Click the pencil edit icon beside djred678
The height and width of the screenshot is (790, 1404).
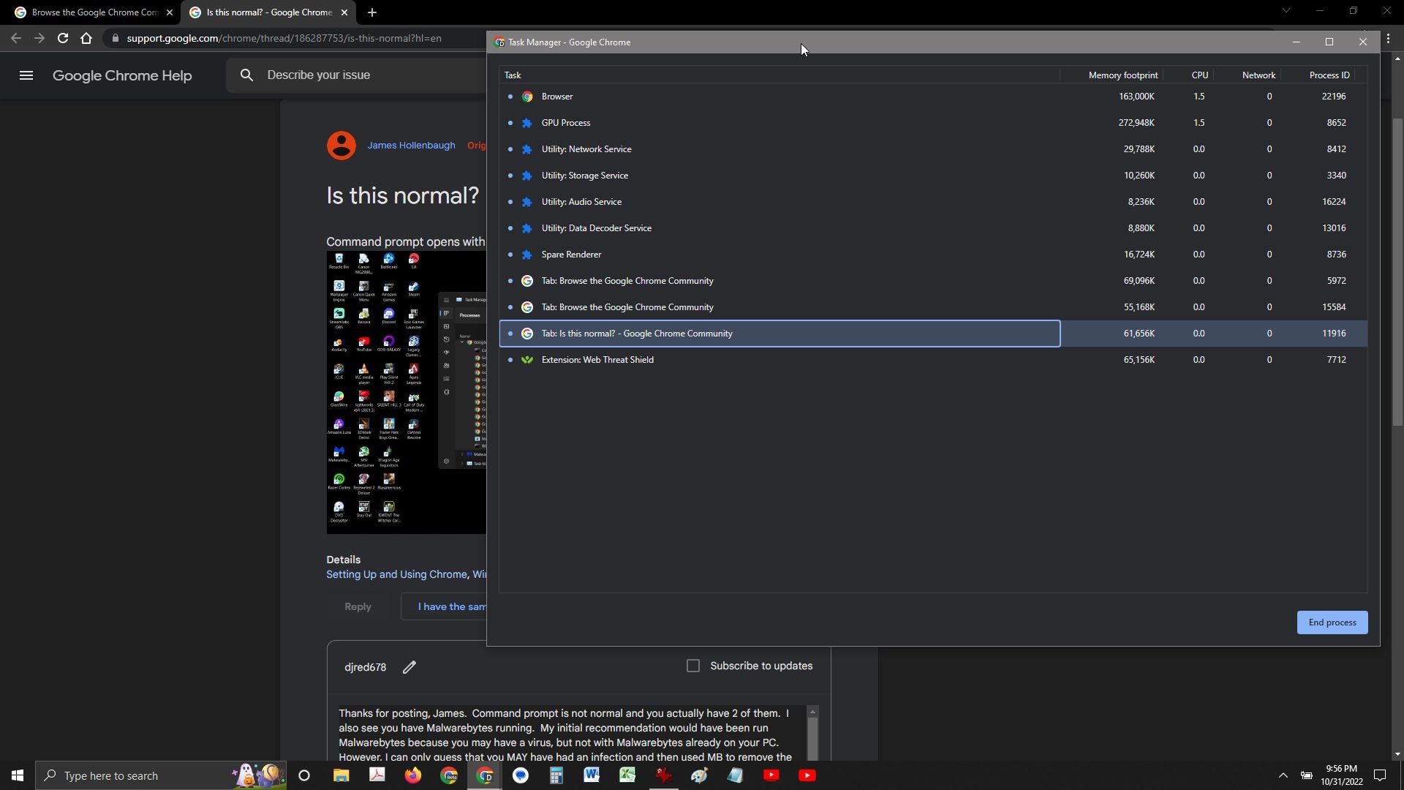tap(409, 667)
